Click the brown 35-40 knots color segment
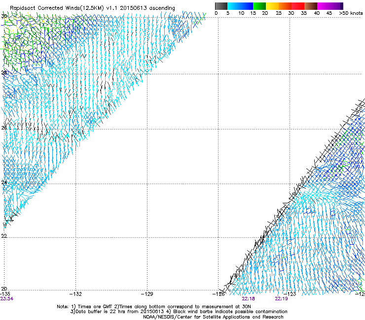Image resolution: width=365 pixels, height=320 pixels. coord(311,6)
